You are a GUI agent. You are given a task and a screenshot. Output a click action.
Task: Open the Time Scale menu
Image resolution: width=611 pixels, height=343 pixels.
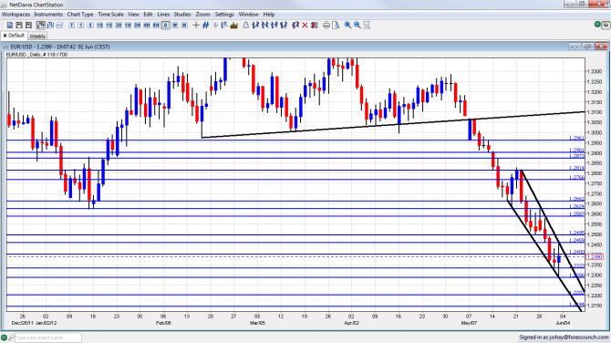coord(110,15)
